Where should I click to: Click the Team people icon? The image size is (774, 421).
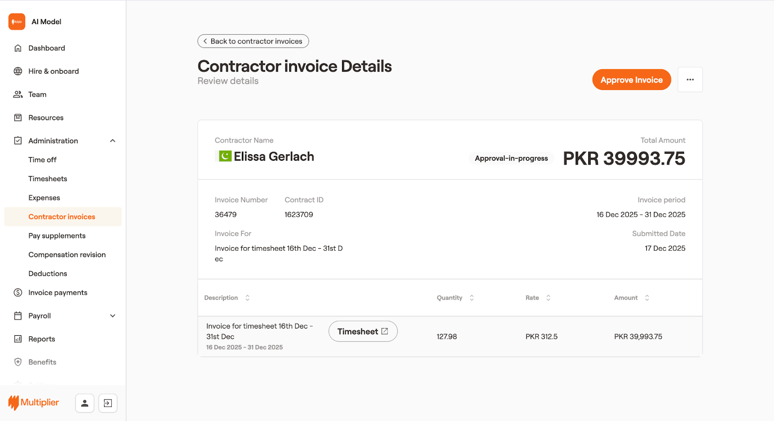[x=18, y=94]
